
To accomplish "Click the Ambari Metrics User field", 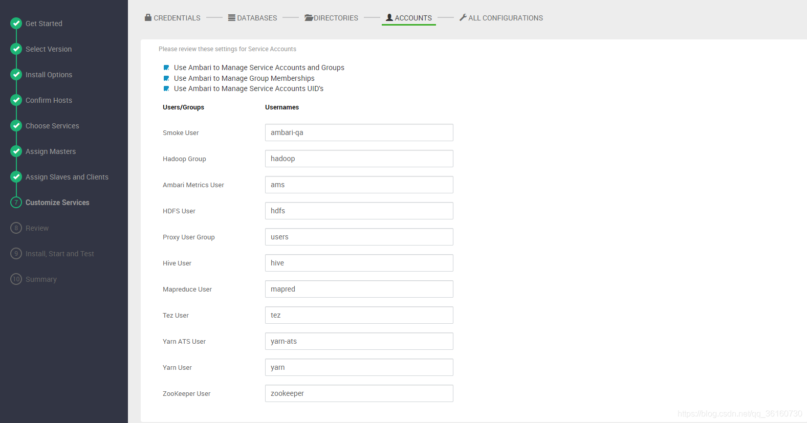I will point(359,185).
